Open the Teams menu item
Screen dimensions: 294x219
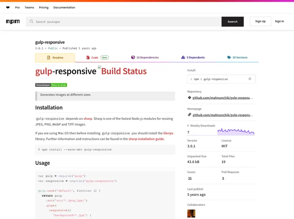point(29,8)
